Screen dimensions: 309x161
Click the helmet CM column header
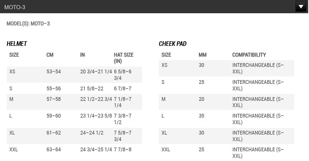click(x=50, y=55)
